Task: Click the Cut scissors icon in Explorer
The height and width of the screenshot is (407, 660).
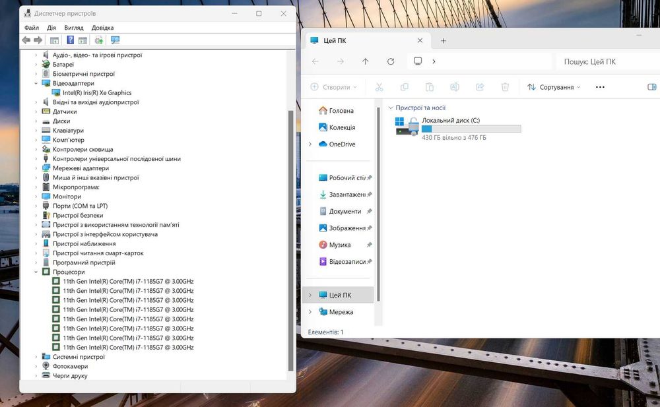Action: (x=379, y=87)
